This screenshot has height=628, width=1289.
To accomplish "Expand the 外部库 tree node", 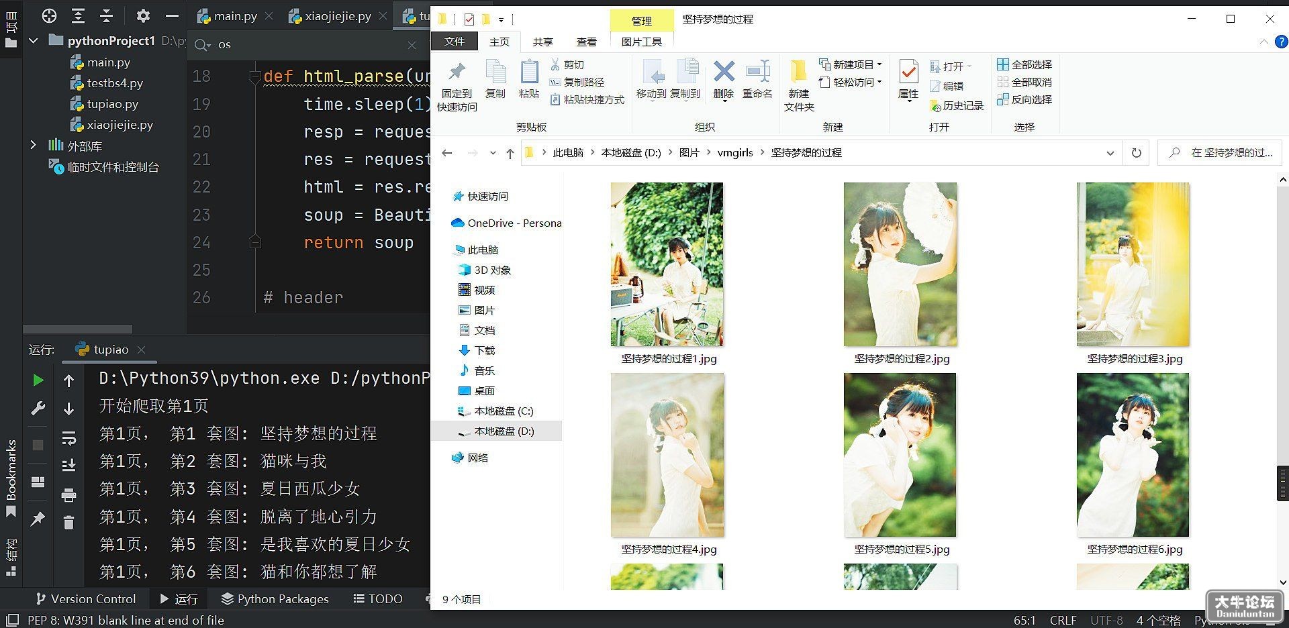I will 34,145.
